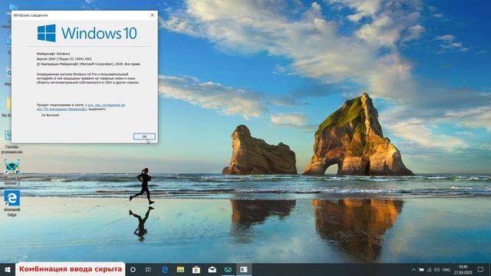
Task: Open the Mail app from taskbar
Action: point(213,269)
